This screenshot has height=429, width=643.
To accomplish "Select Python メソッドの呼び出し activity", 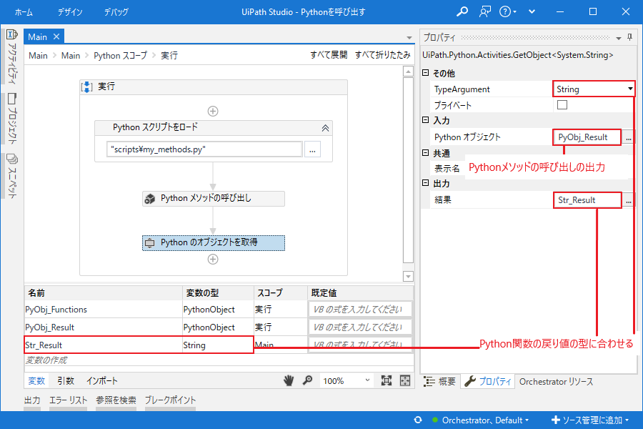I will tap(213, 198).
